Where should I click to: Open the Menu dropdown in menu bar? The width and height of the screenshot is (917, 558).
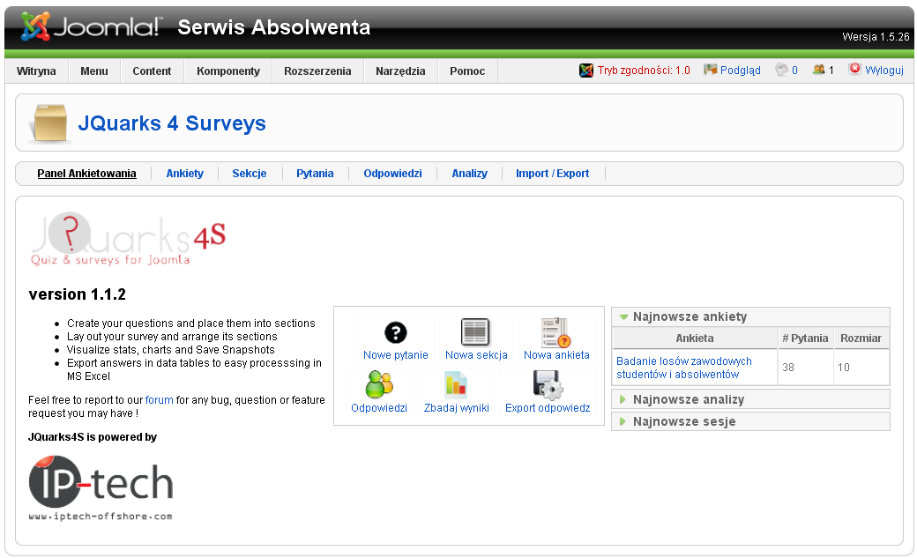click(x=94, y=71)
